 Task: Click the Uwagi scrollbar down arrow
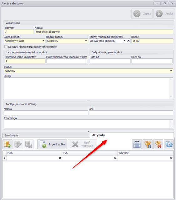(x=171, y=97)
